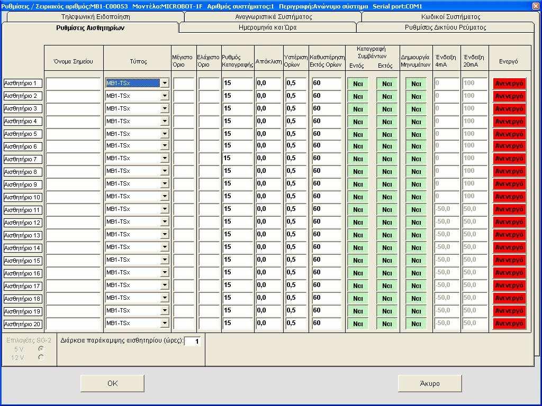Open the Τηλεφωνική Ειδοποίηση tab
Image resolution: width=542 pixels, height=406 pixels.
(x=96, y=16)
